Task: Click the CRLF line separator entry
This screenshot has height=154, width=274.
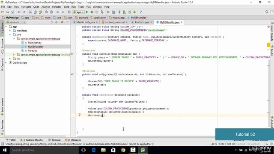Action: pyautogui.click(x=222, y=144)
